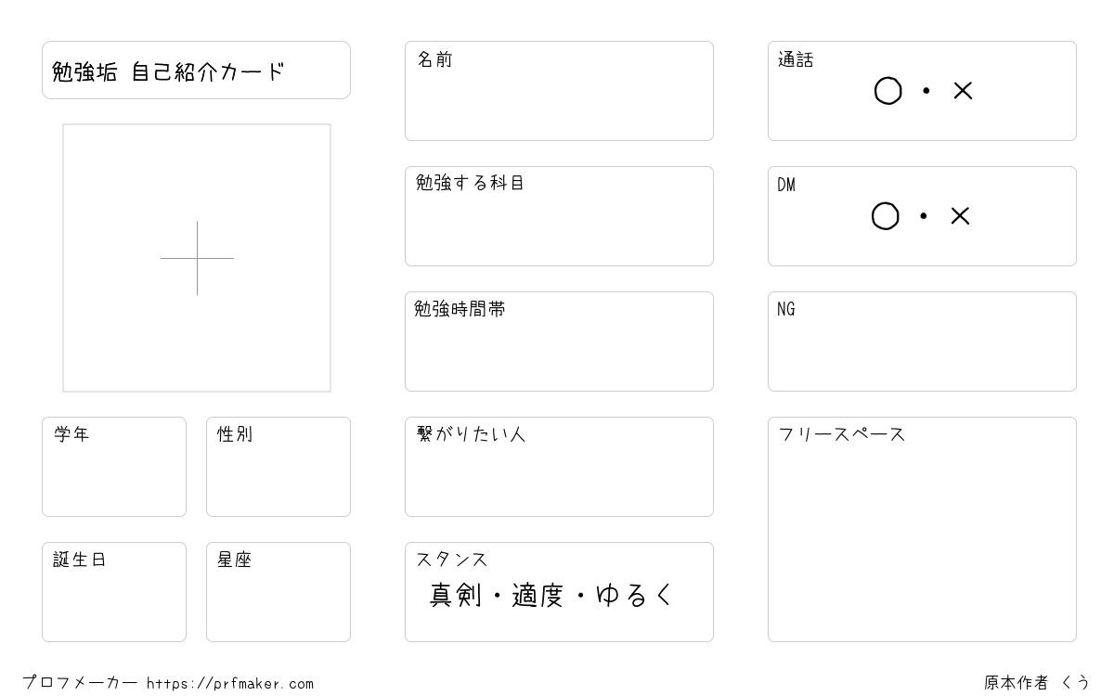This screenshot has height=696, width=1114.
Task: Select the cross mark under 通話
Action: pos(963,91)
